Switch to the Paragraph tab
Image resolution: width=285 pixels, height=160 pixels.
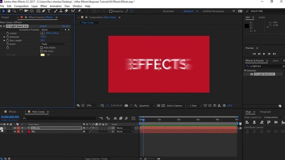265,112
